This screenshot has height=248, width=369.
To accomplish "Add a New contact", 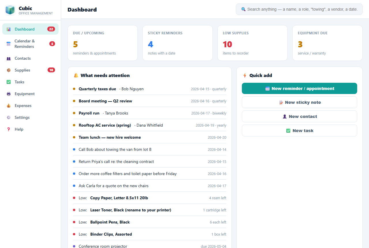I will click(x=300, y=117).
